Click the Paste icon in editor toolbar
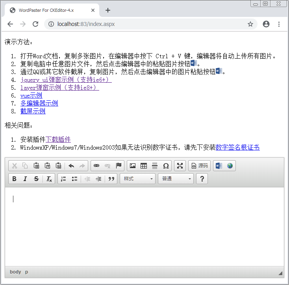289x285 pixels. pyautogui.click(x=36, y=166)
